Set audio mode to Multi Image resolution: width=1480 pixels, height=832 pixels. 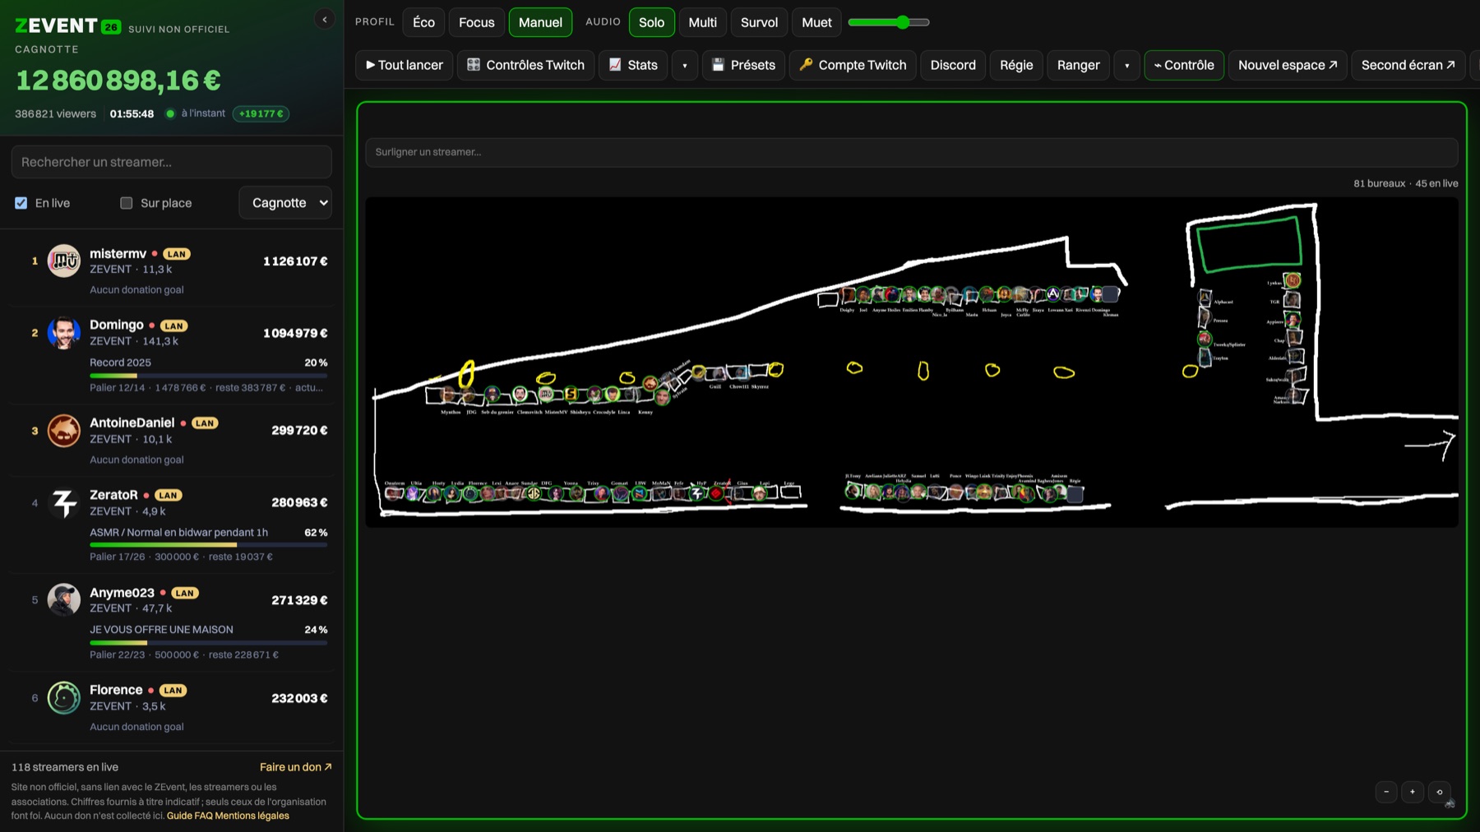703,22
